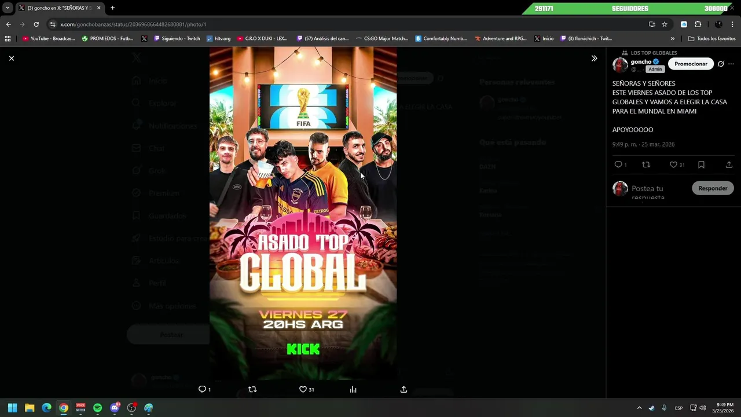Like the post with the heart icon below the photo

303,389
